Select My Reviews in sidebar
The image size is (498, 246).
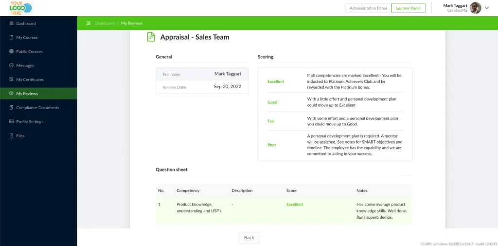click(x=38, y=93)
